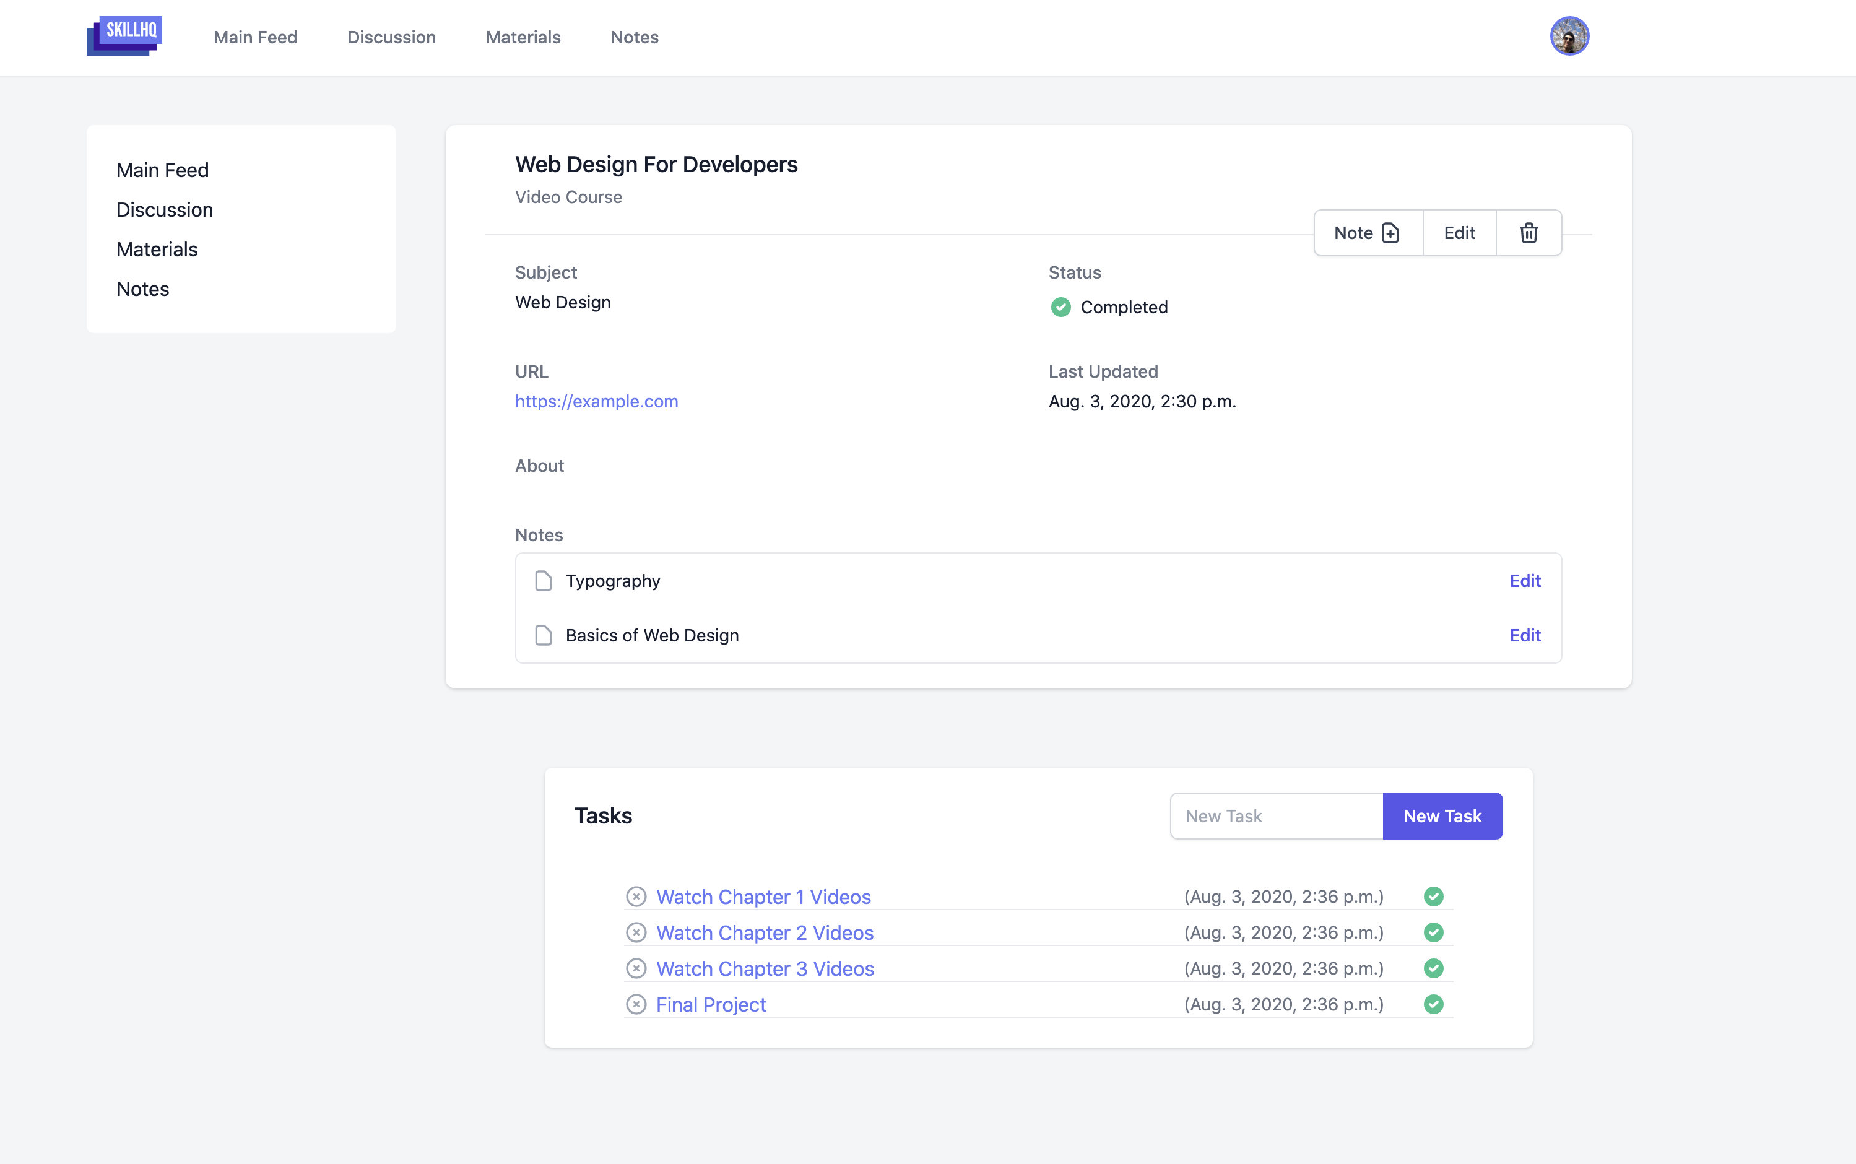Edit the Basics of Web Design note
This screenshot has height=1164, width=1856.
(1524, 635)
